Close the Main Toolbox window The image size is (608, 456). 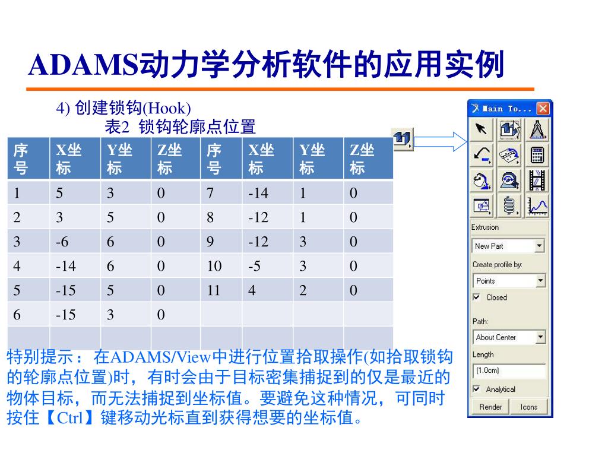point(543,109)
